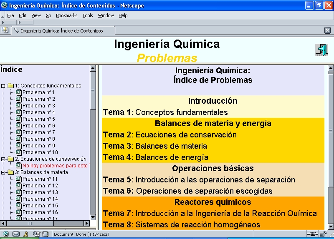This screenshot has width=334, height=239.
Task: Open the Bookmarks menu
Action: 66,15
